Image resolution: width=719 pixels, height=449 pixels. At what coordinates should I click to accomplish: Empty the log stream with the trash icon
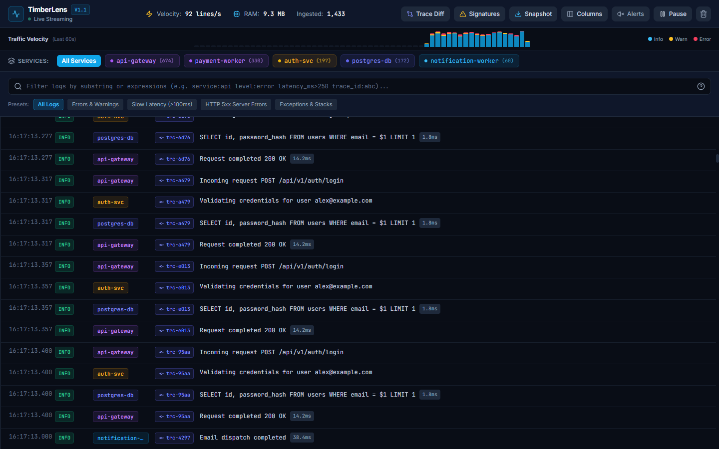(x=704, y=14)
